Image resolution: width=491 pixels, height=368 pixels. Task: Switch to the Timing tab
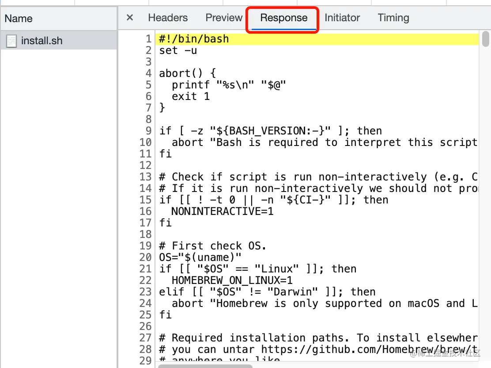point(393,18)
